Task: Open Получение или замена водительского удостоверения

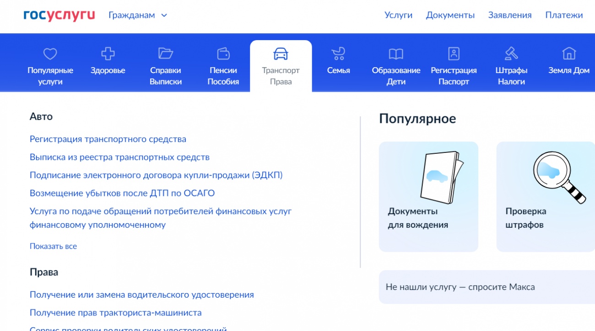Action: (x=142, y=295)
